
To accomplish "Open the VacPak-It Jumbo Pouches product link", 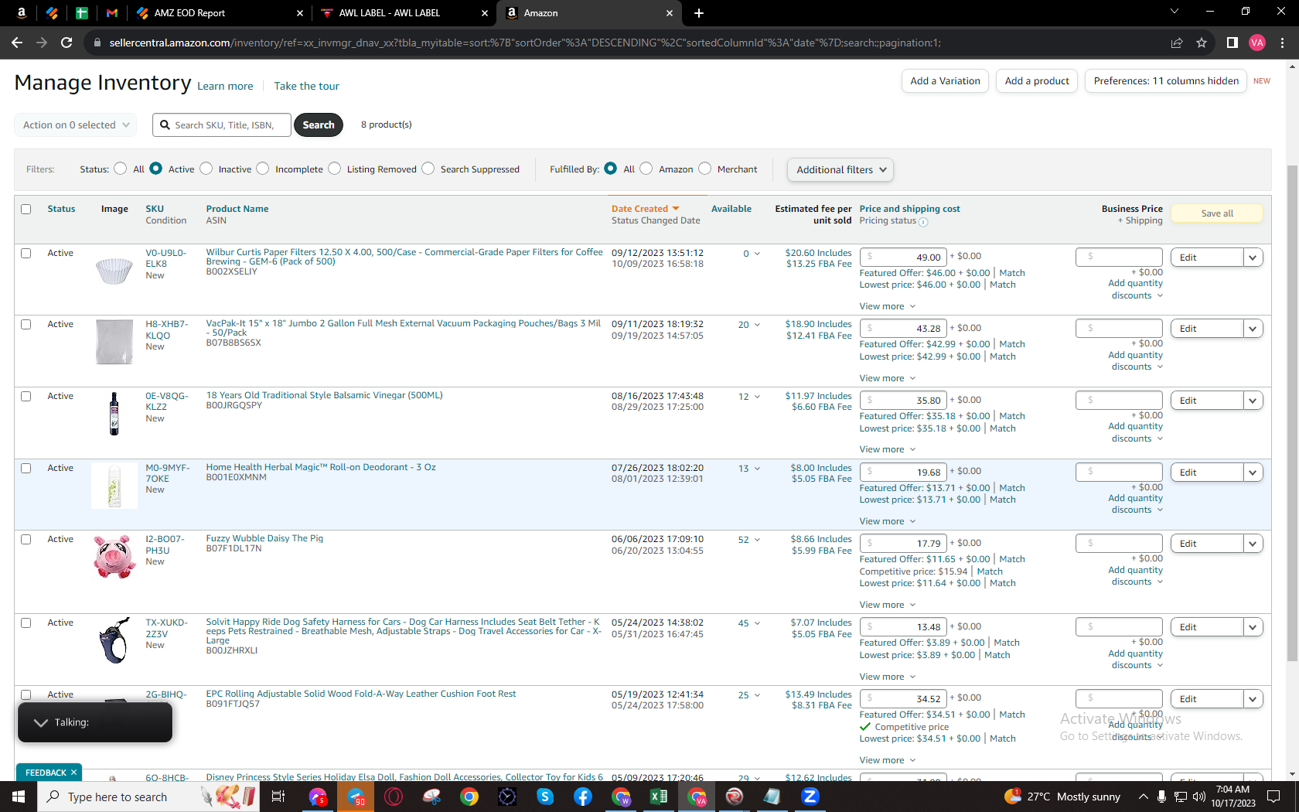I will pyautogui.click(x=403, y=328).
